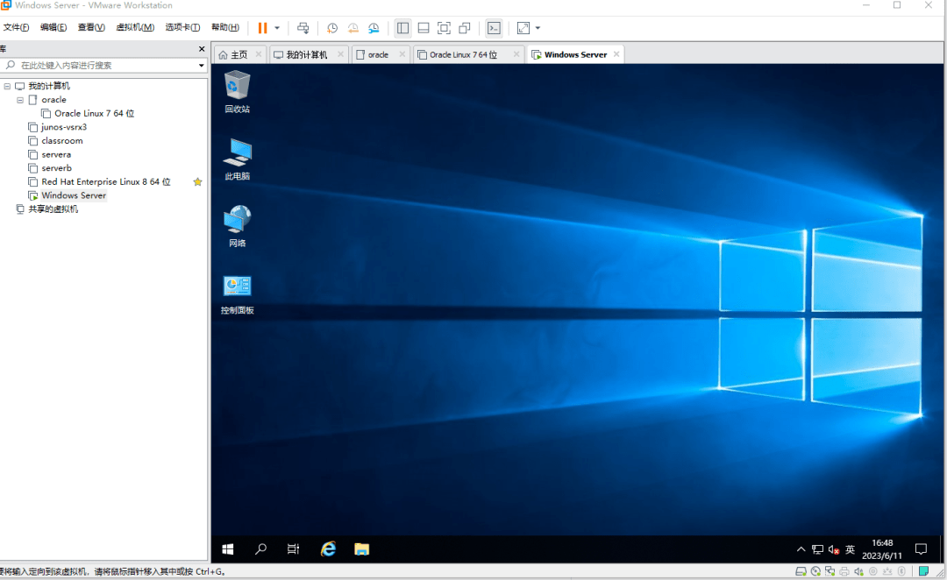Viewport: 947px width, 580px height.
Task: Open the guest Windows Start menu
Action: (x=228, y=549)
